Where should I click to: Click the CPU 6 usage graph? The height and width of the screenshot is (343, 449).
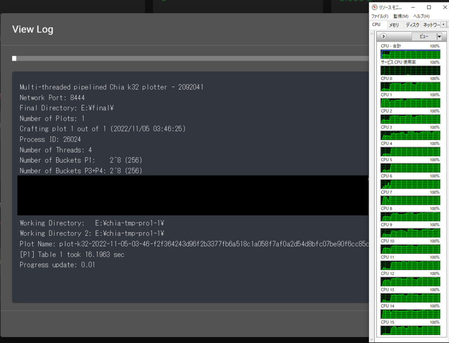point(410,184)
